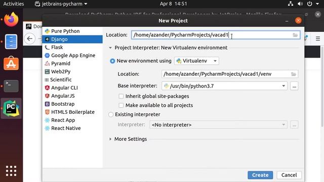Choose Web2Py project type
The width and height of the screenshot is (324, 182).
(72, 72)
